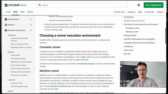This screenshot has height=94, width=168.
Task: Follow the Docker to machine inline link
Action: point(59,86)
